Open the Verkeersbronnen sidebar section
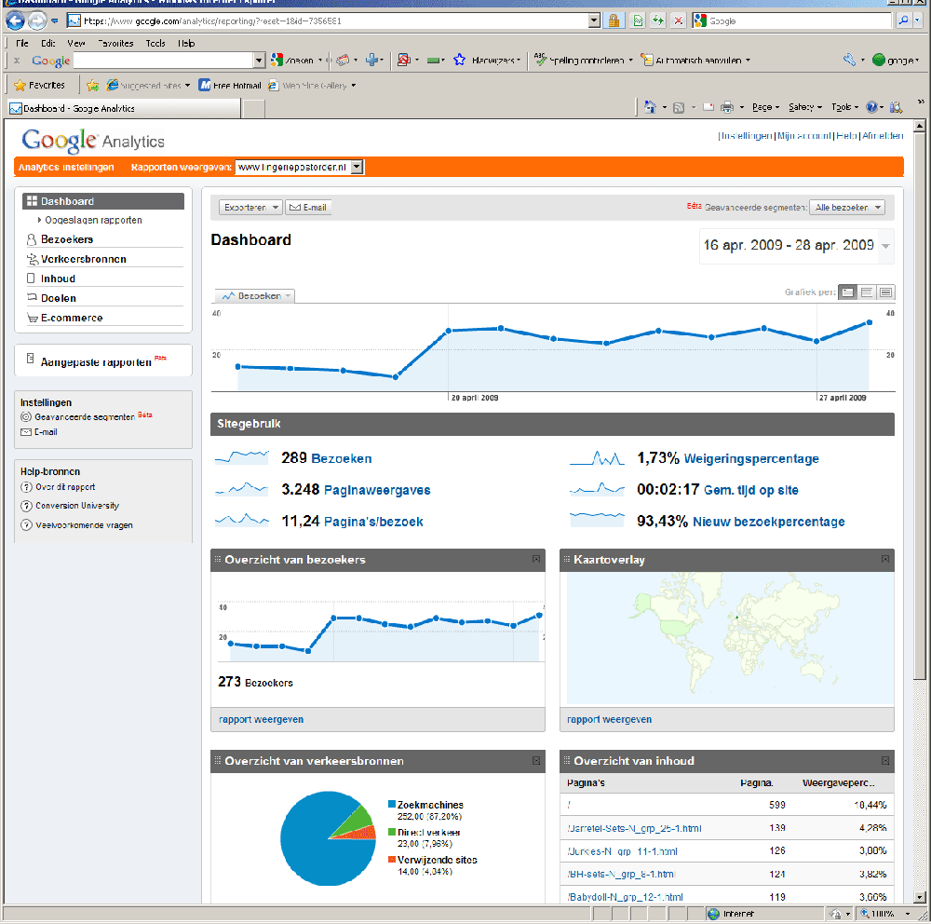The width and height of the screenshot is (931, 924). click(83, 259)
